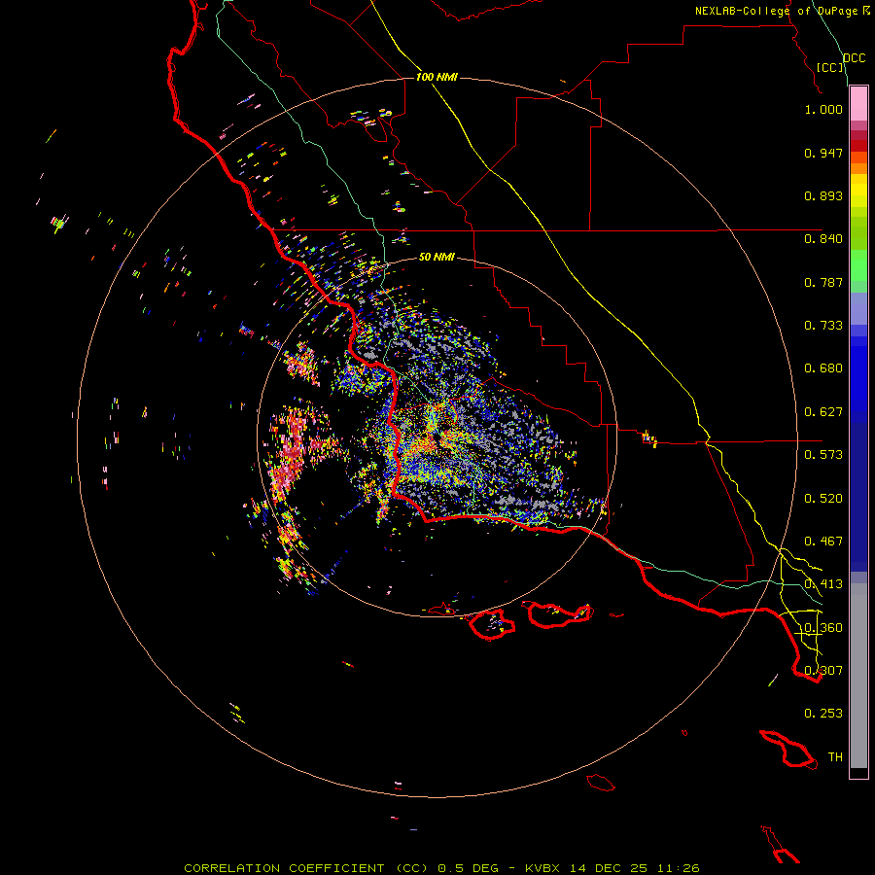
Task: Click the [CC] product label
Action: [x=830, y=67]
